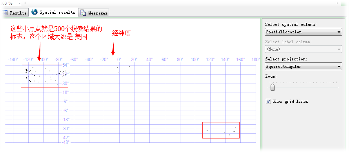
Task: Select the Spatial results tab
Action: pos(53,12)
